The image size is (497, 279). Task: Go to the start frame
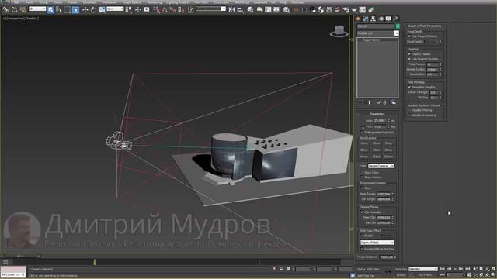(x=443, y=269)
